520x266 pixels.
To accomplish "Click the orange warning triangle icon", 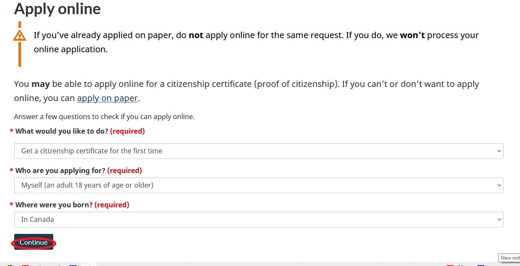I will tap(19, 35).
